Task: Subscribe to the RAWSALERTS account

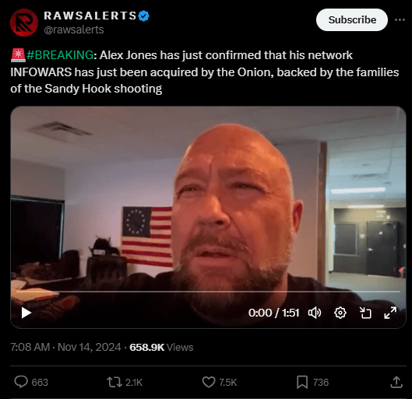Action: [x=352, y=19]
